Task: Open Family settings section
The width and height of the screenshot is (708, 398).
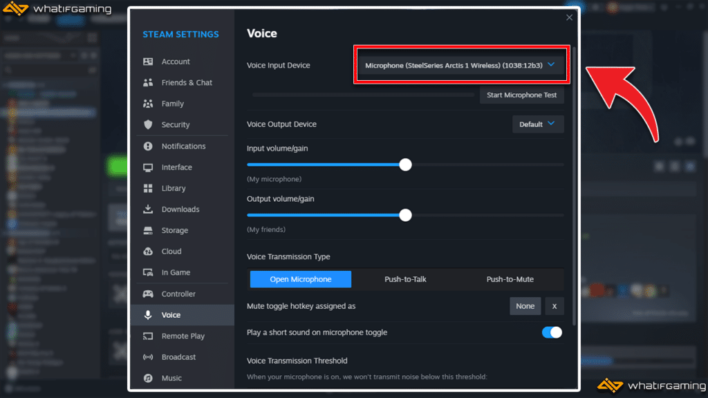Action: [x=183, y=104]
